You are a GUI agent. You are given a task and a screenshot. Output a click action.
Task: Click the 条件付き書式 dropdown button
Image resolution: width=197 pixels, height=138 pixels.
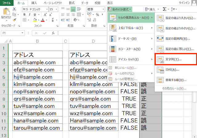pos(120,9)
